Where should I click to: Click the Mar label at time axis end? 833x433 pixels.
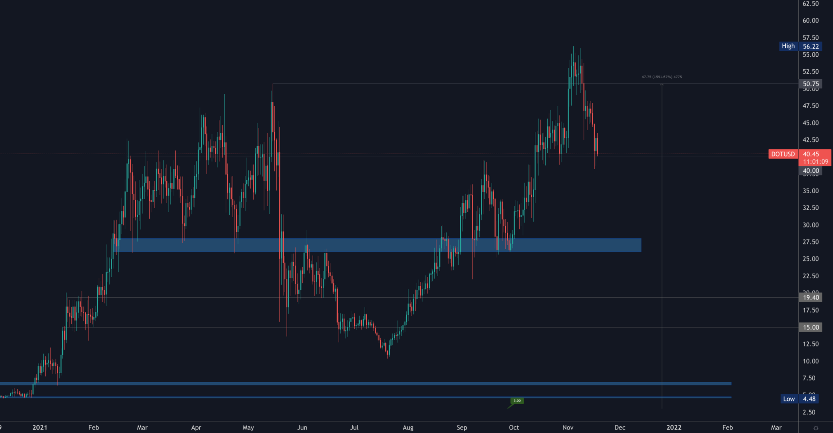(x=776, y=427)
